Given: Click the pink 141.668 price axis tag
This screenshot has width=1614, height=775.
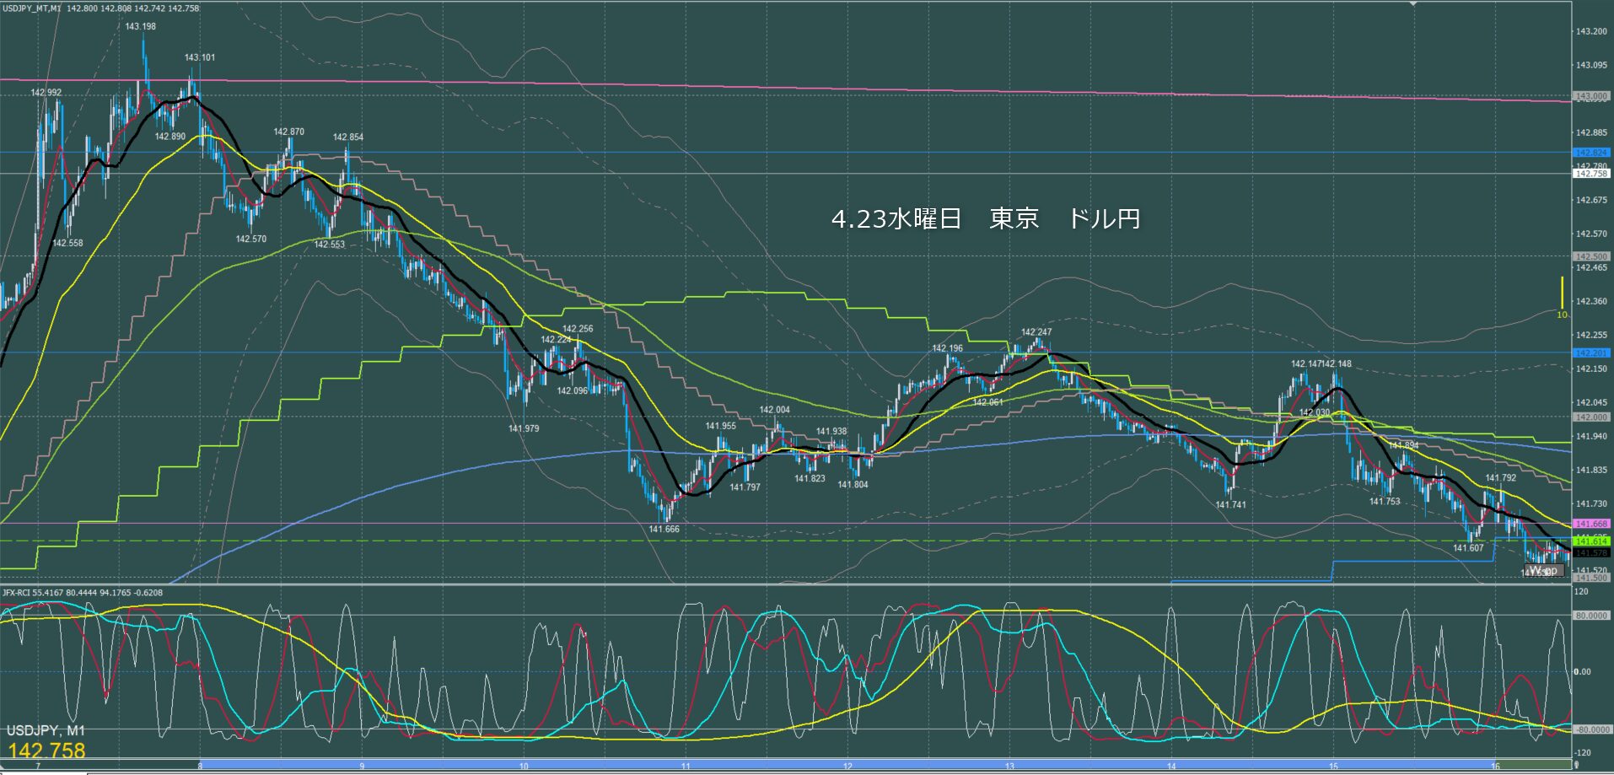Looking at the screenshot, I should click(1591, 524).
